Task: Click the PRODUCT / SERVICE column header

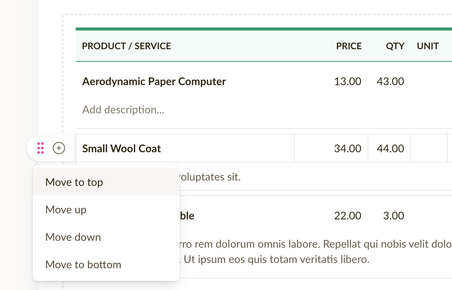Action: (126, 46)
